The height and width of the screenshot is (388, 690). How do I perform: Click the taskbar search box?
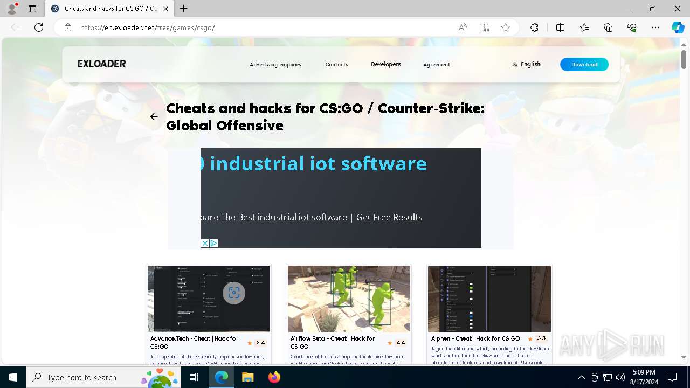click(x=103, y=377)
